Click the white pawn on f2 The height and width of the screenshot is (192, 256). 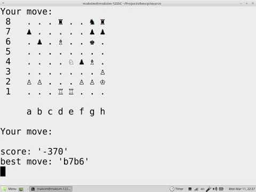[x=82, y=82]
